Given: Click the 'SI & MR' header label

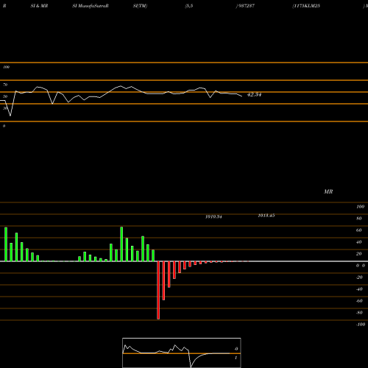Looking at the screenshot, I should tap(39, 6).
